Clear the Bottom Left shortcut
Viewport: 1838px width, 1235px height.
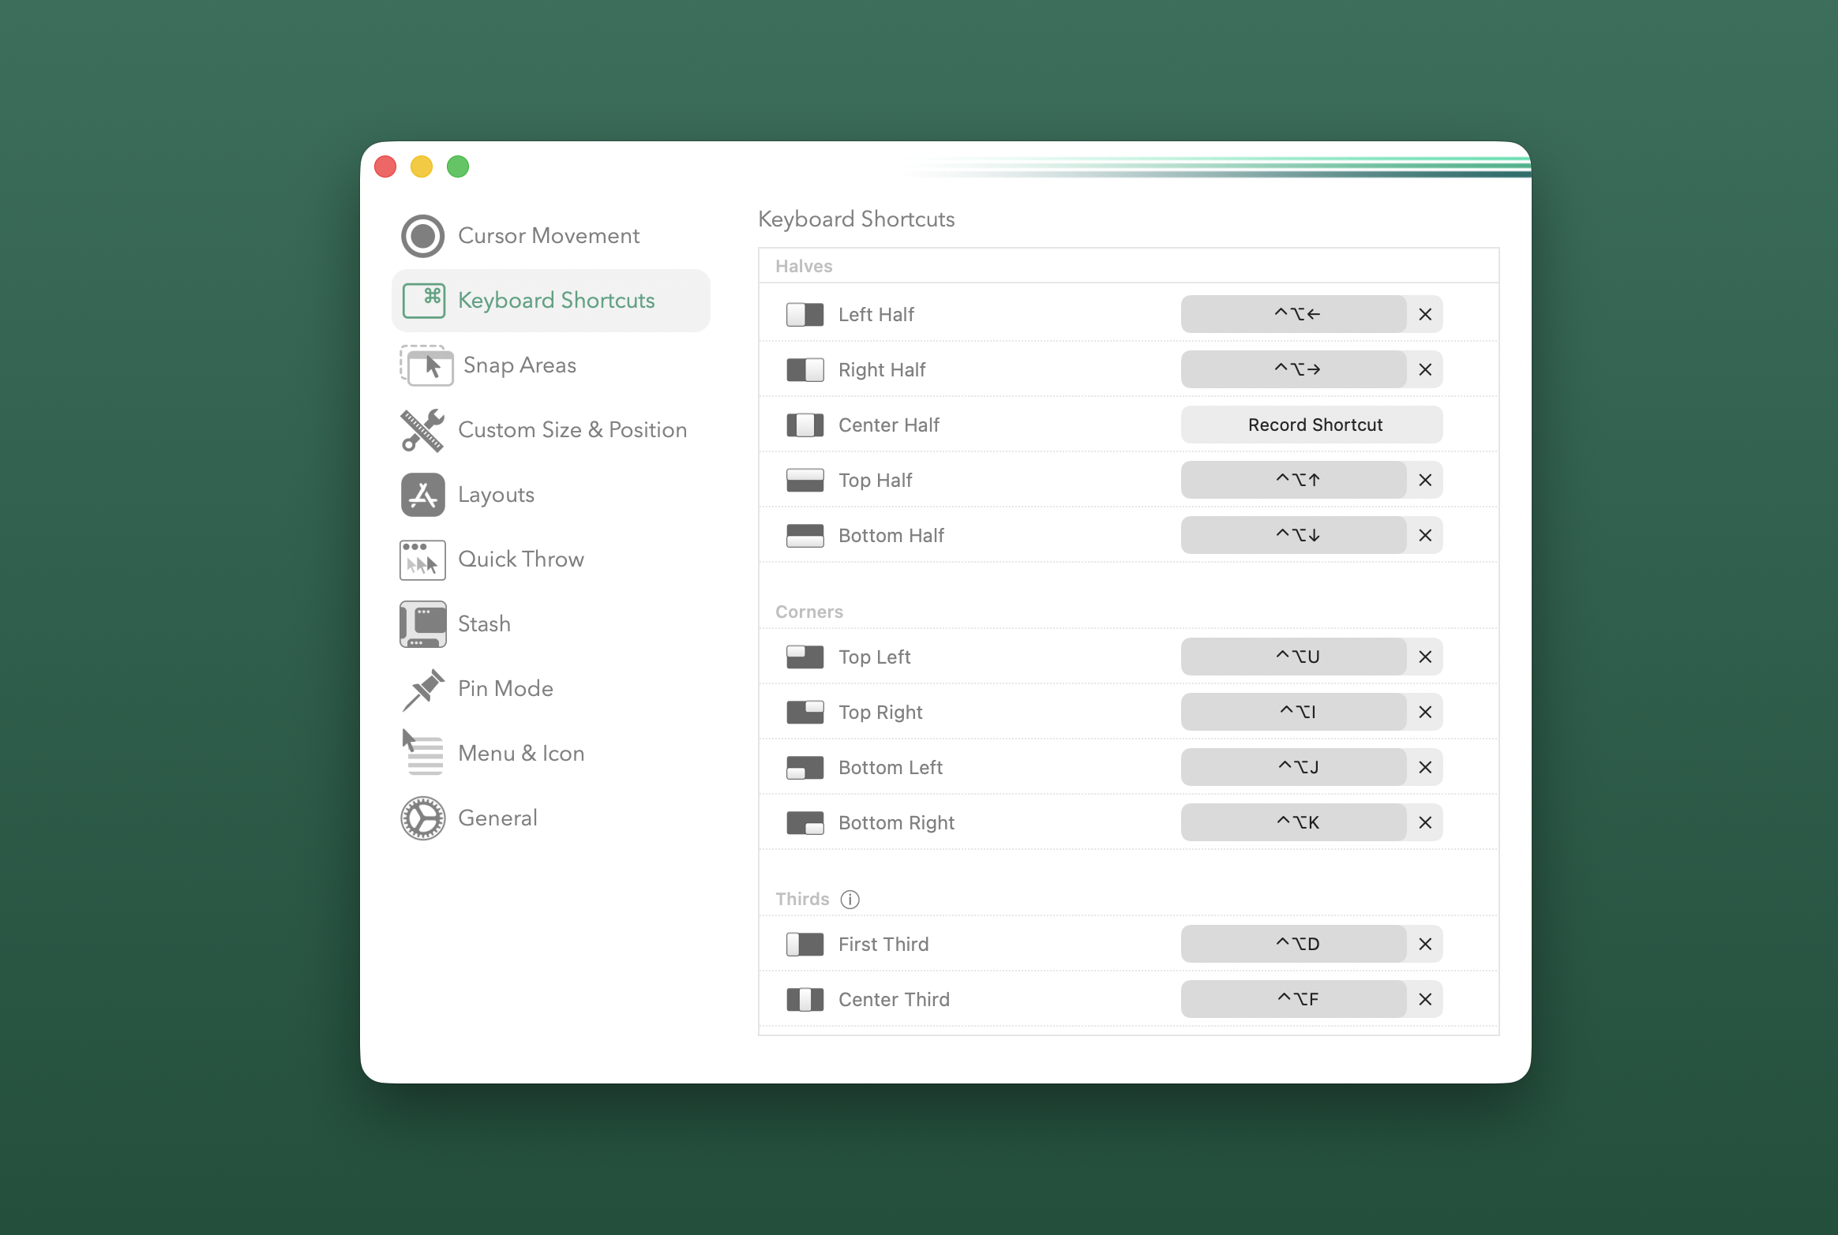pyautogui.click(x=1425, y=767)
